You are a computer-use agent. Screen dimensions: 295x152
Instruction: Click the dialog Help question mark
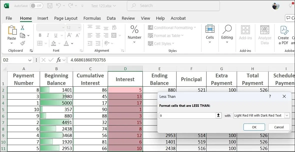[270, 96]
